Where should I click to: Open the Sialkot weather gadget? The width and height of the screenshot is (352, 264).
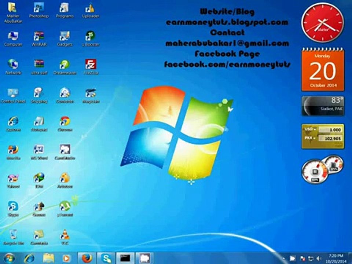tap(323, 106)
